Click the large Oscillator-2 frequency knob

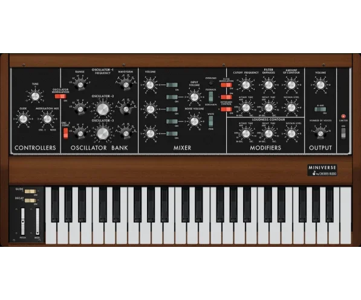pyautogui.click(x=103, y=109)
